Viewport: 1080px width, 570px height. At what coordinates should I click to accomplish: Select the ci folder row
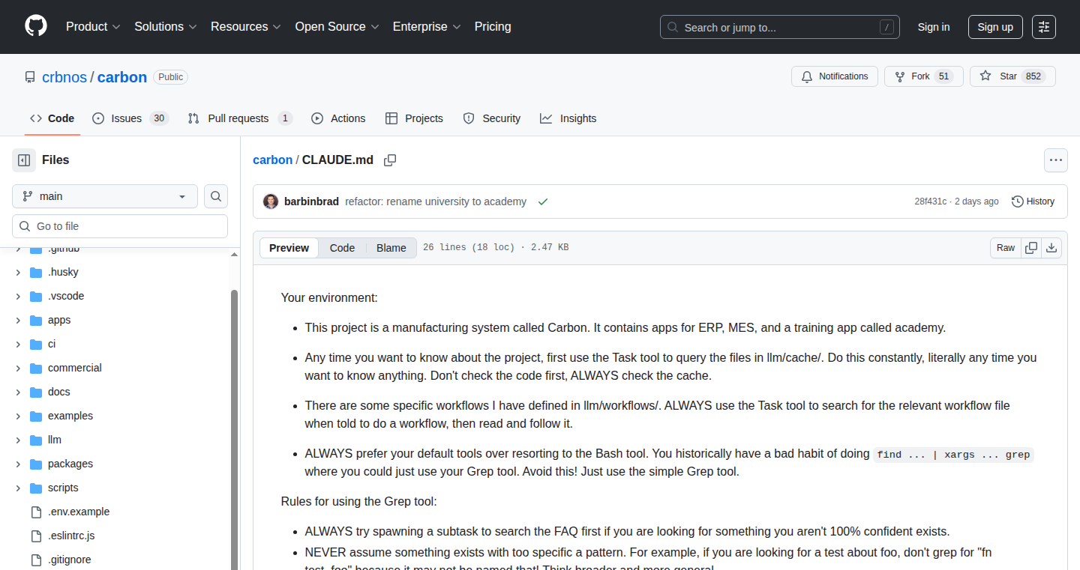click(x=120, y=344)
